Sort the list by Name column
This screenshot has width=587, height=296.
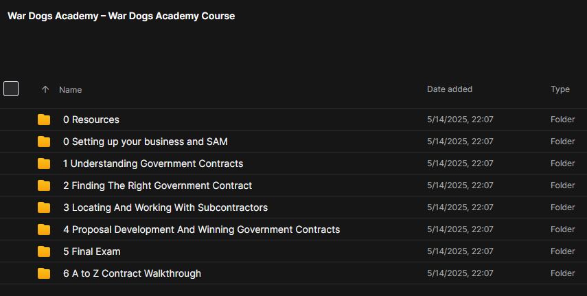(x=70, y=89)
